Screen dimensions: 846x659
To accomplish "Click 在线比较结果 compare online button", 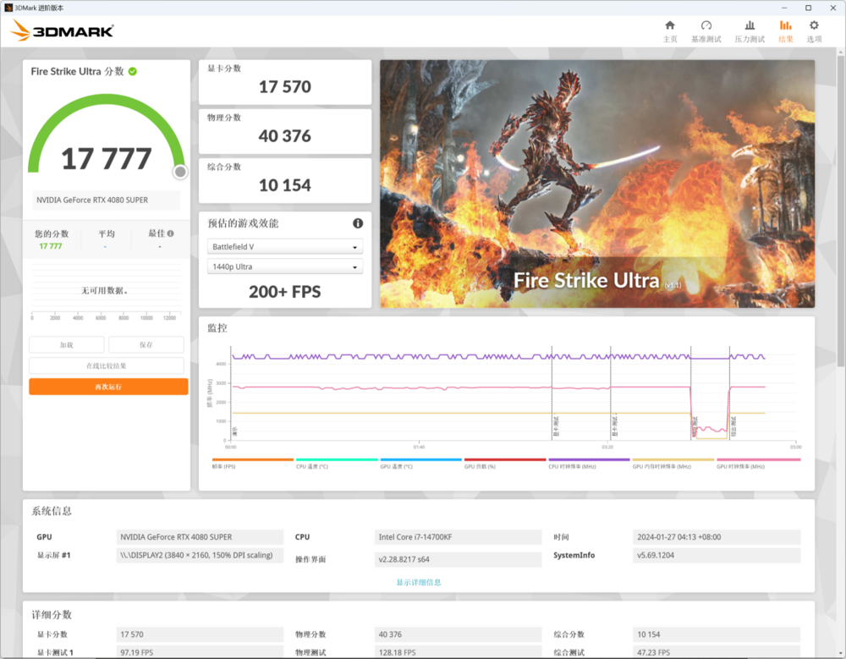I will 107,365.
